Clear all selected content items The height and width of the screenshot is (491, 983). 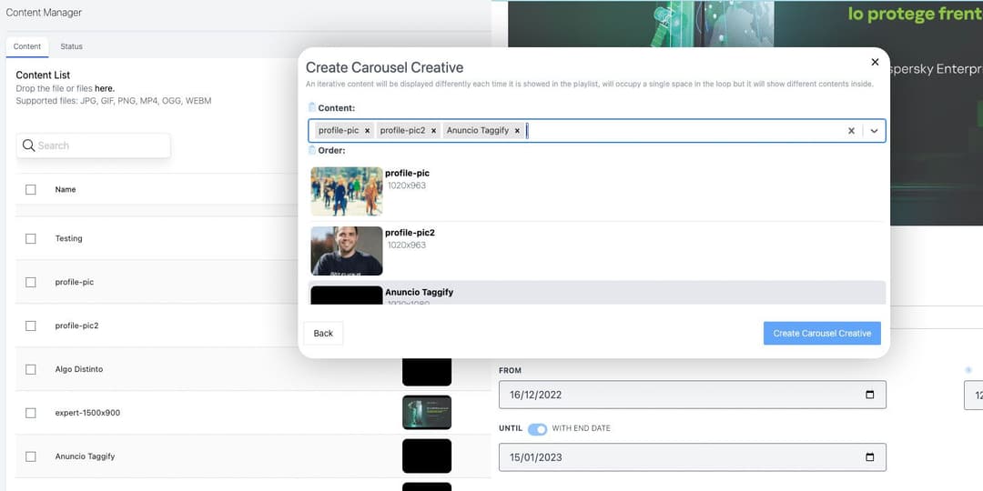click(x=851, y=131)
